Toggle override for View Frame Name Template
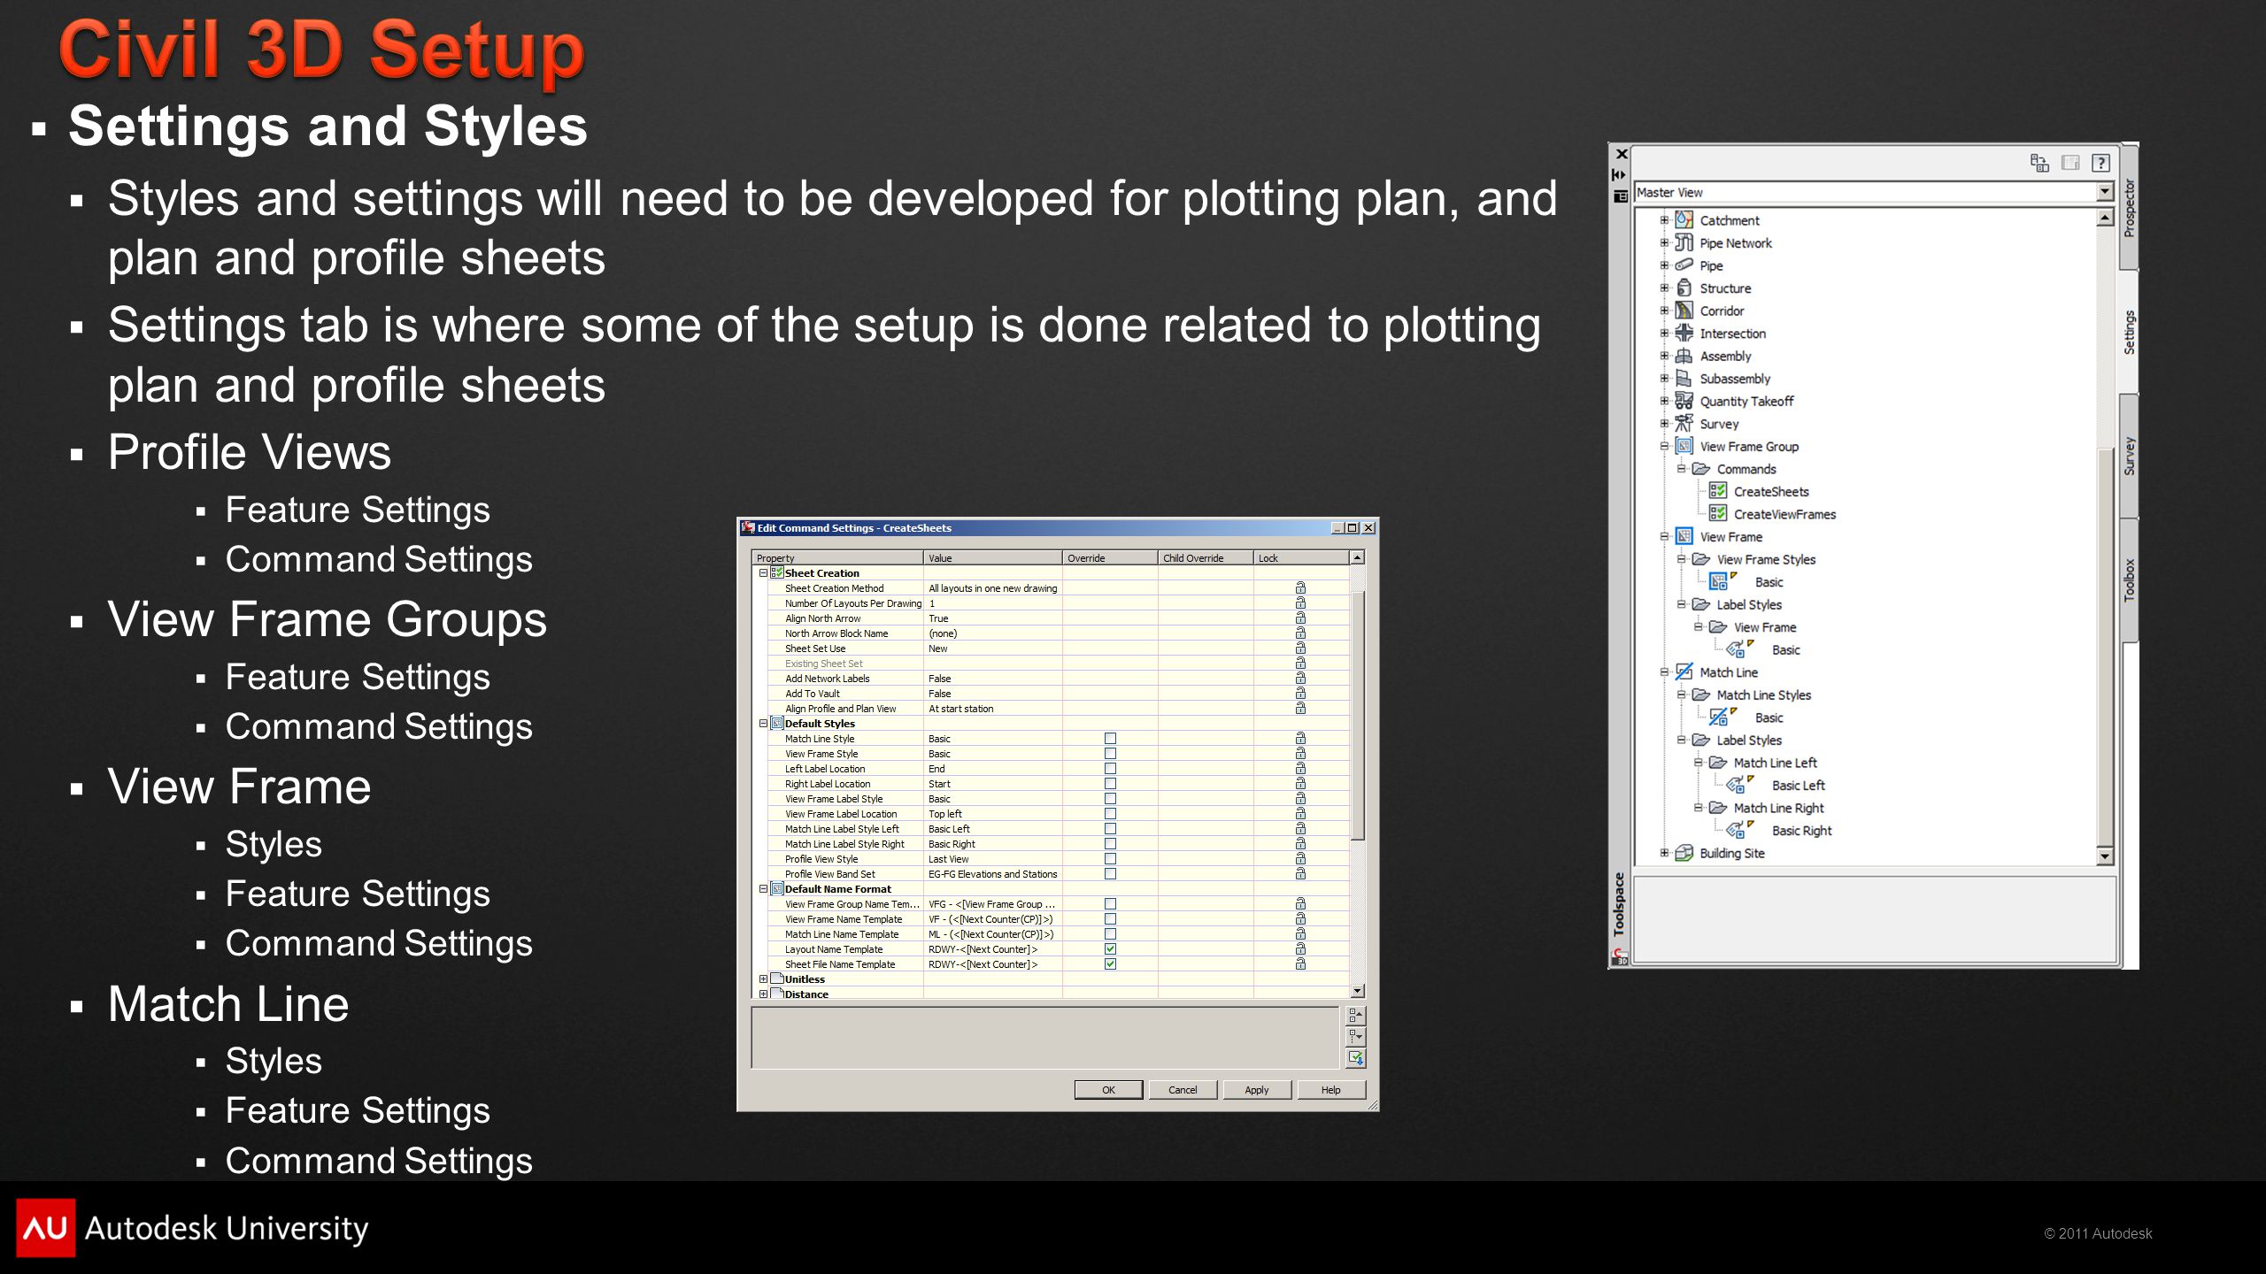Viewport: 2266px width, 1274px height. (1110, 918)
